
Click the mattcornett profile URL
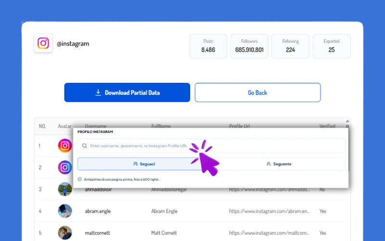tap(269, 233)
